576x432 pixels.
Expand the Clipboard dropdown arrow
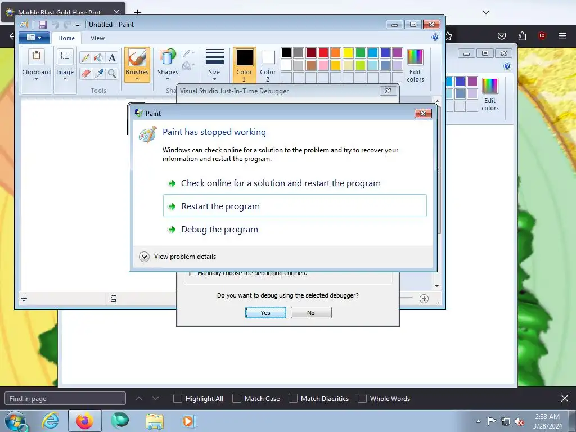(37, 79)
